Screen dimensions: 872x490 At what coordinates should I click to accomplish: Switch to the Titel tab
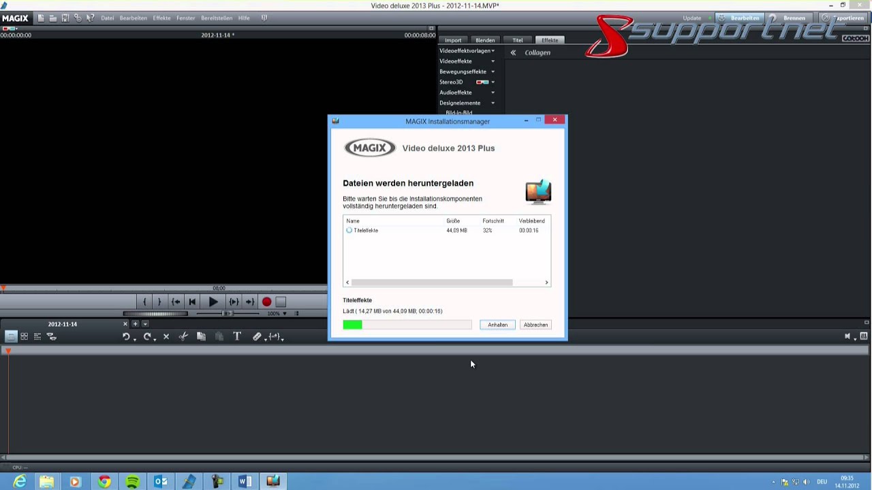[518, 40]
